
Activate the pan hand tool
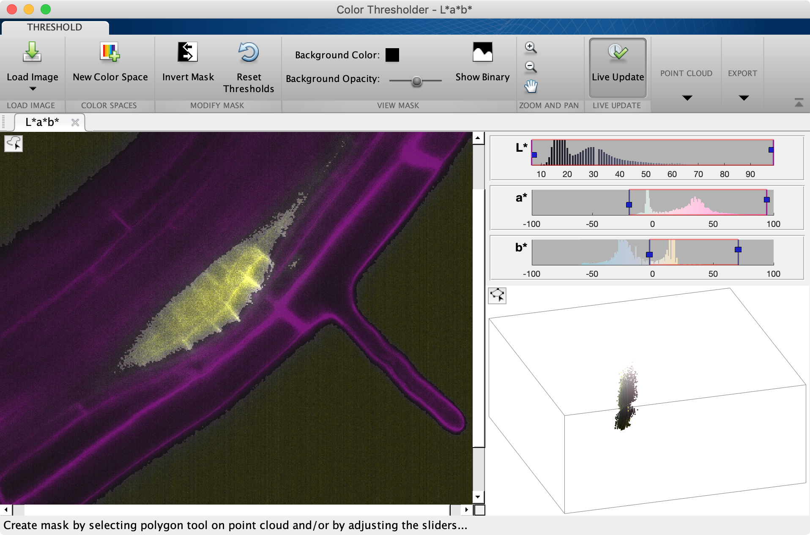pyautogui.click(x=531, y=87)
